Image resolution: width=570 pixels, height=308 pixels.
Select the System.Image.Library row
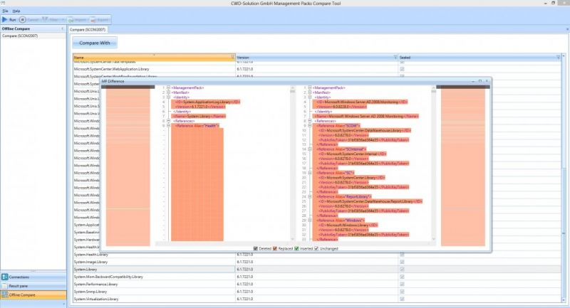point(316,262)
